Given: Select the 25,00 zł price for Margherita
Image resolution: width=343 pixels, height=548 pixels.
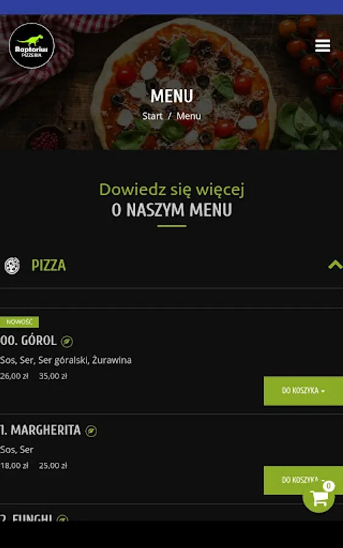Looking at the screenshot, I should tap(53, 466).
